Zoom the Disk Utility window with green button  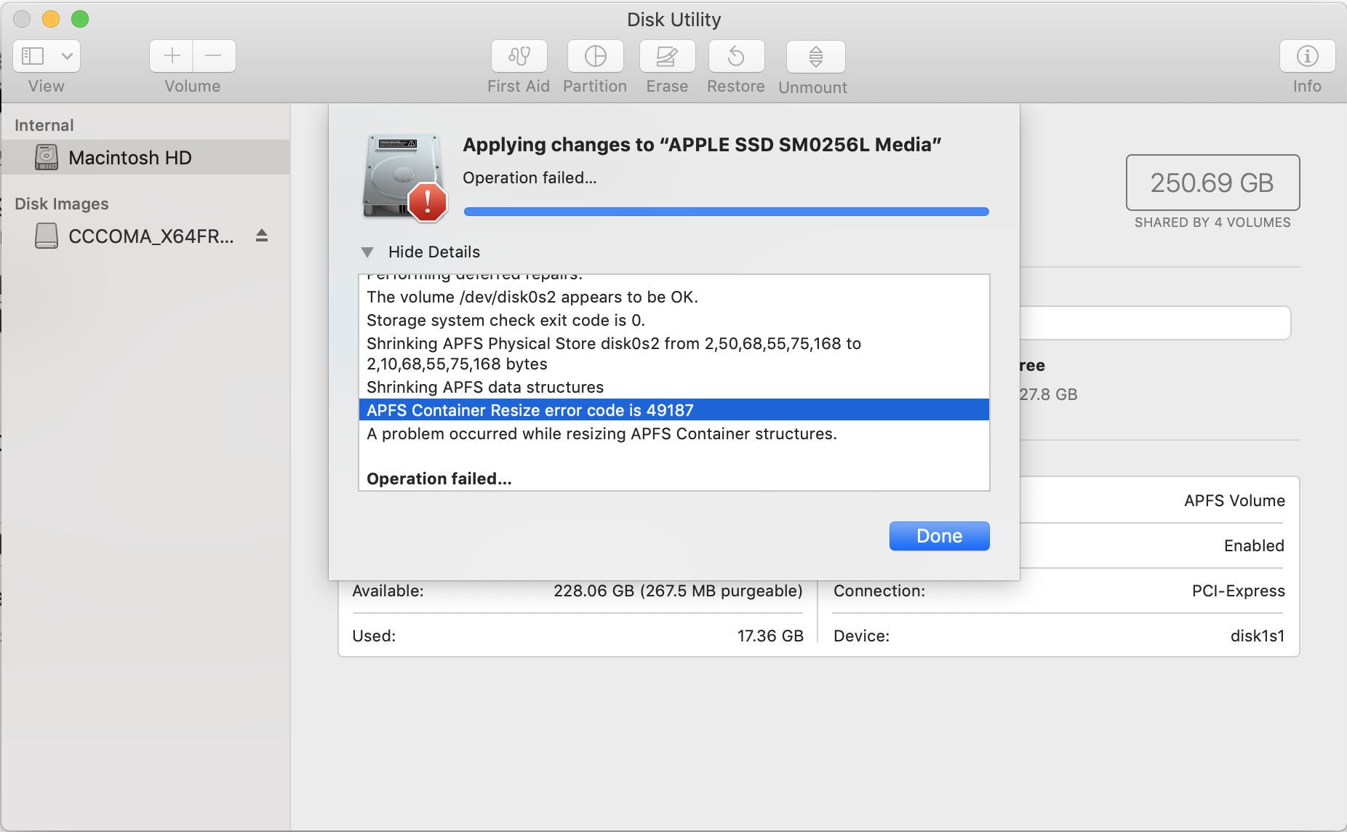point(80,19)
